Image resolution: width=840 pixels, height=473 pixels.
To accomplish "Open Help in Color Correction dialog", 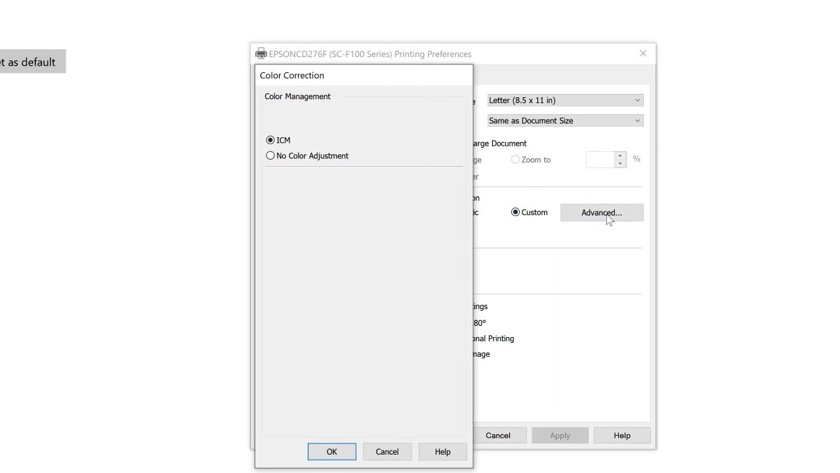I will pyautogui.click(x=443, y=451).
